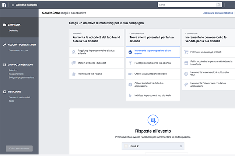Viewport: 235px width, 156px height.
Task: Click the globe icon for website conversions
Action: click(x=186, y=74)
